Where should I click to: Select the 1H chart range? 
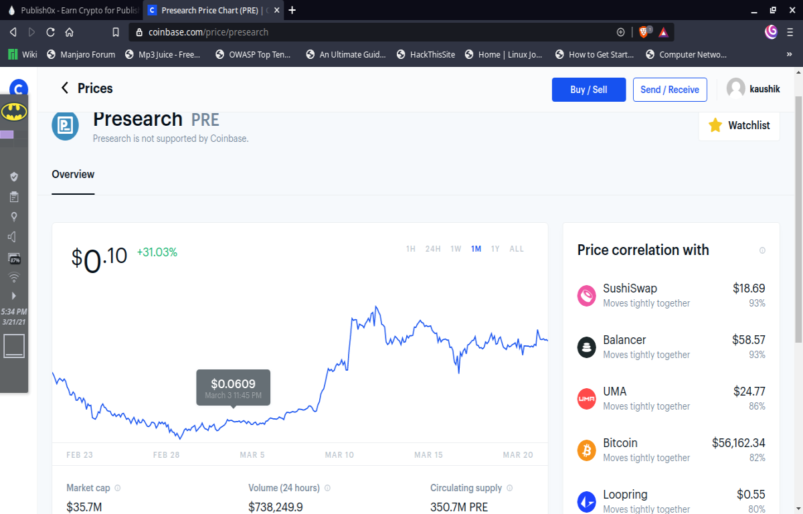tap(411, 249)
